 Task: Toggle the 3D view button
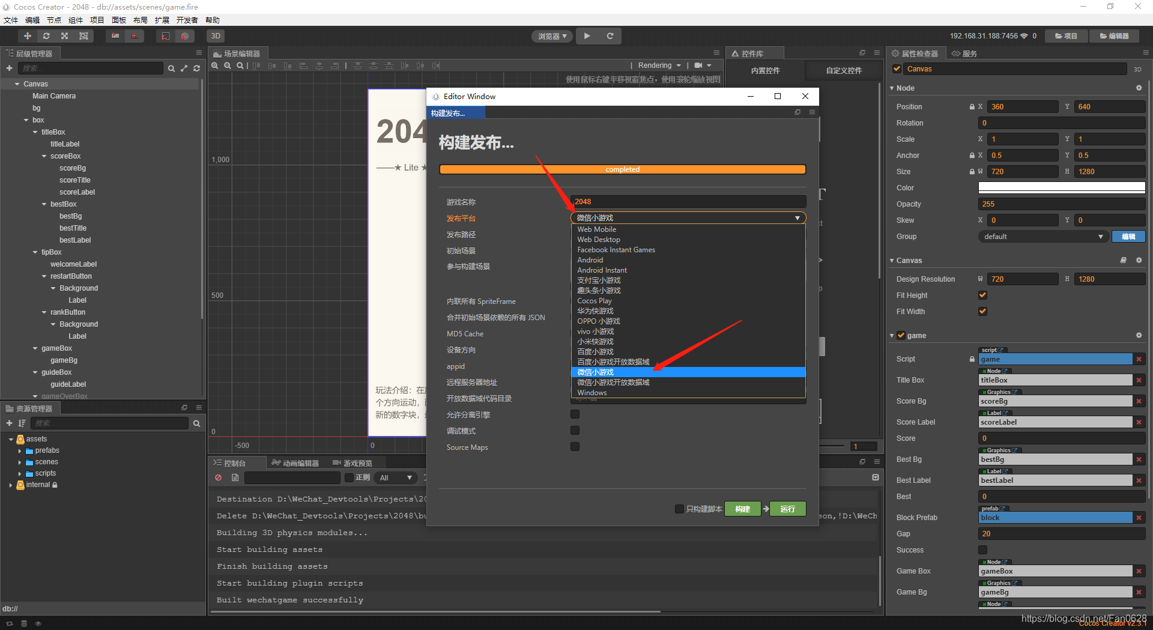click(x=216, y=36)
